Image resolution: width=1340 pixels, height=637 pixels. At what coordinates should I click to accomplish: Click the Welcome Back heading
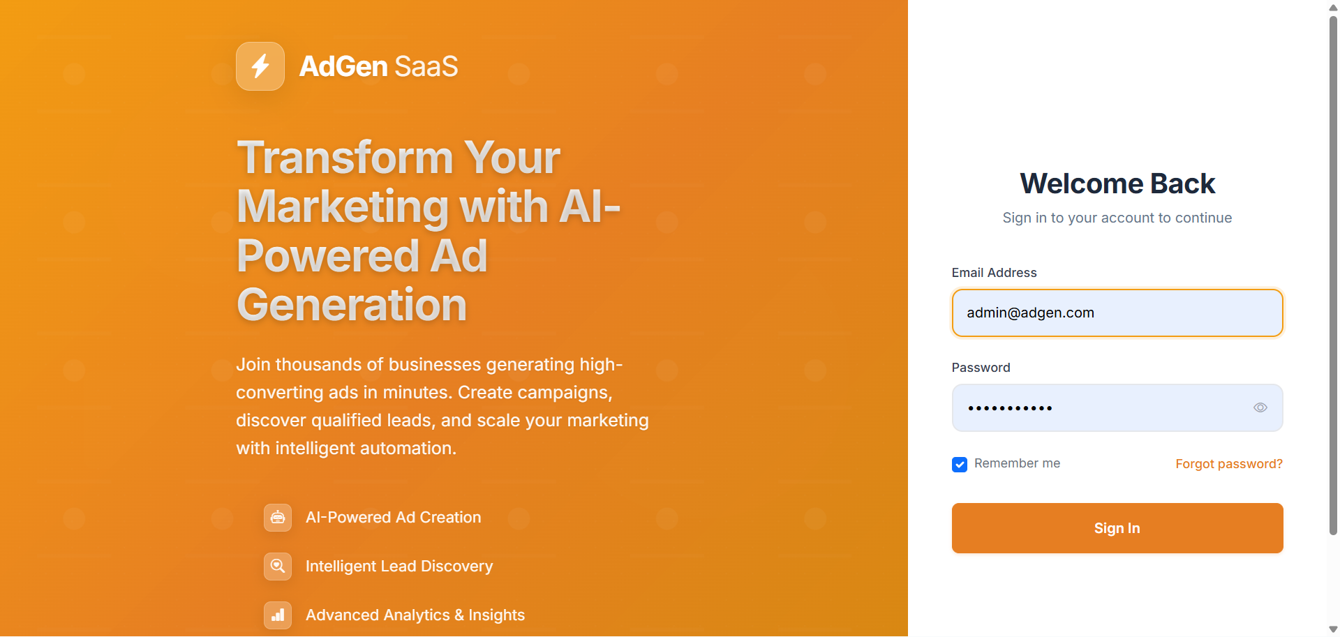coord(1117,183)
